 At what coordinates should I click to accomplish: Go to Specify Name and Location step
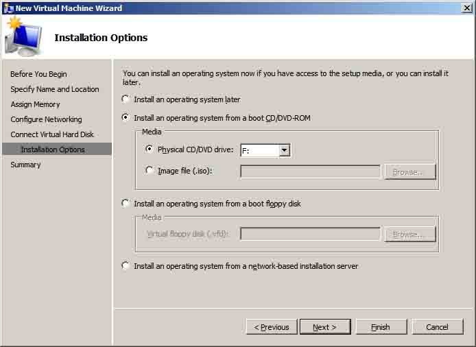pos(55,89)
